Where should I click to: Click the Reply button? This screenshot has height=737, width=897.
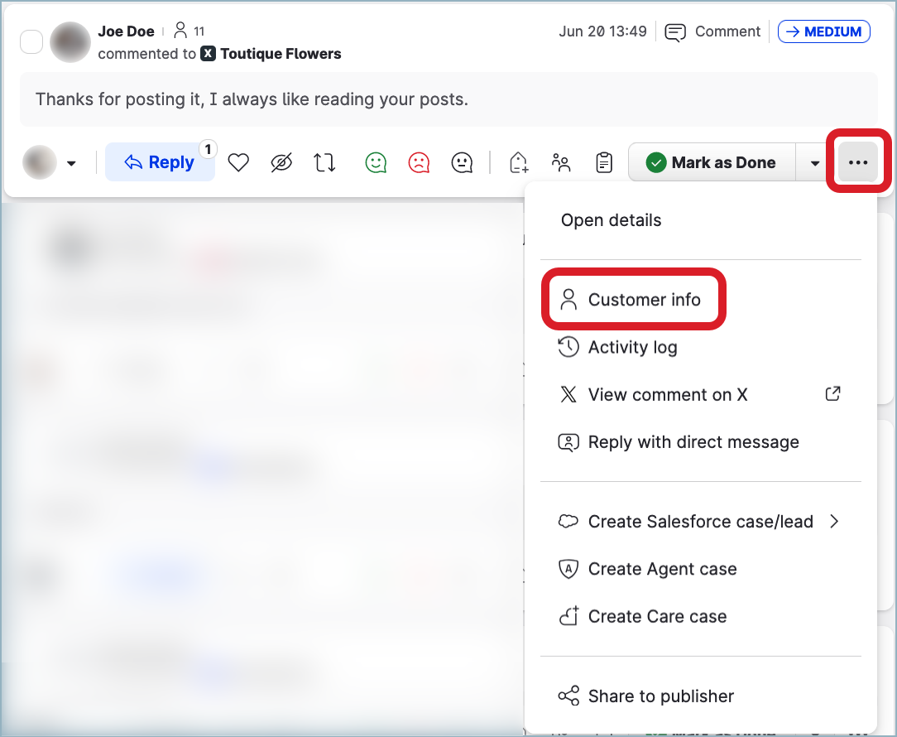point(160,163)
